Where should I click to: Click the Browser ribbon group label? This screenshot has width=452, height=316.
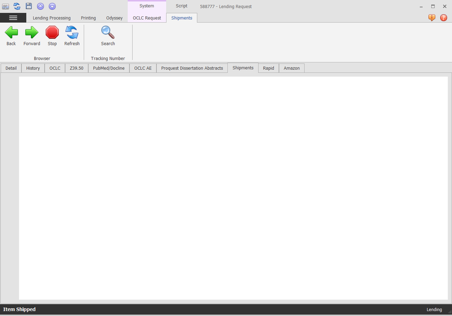pyautogui.click(x=42, y=58)
